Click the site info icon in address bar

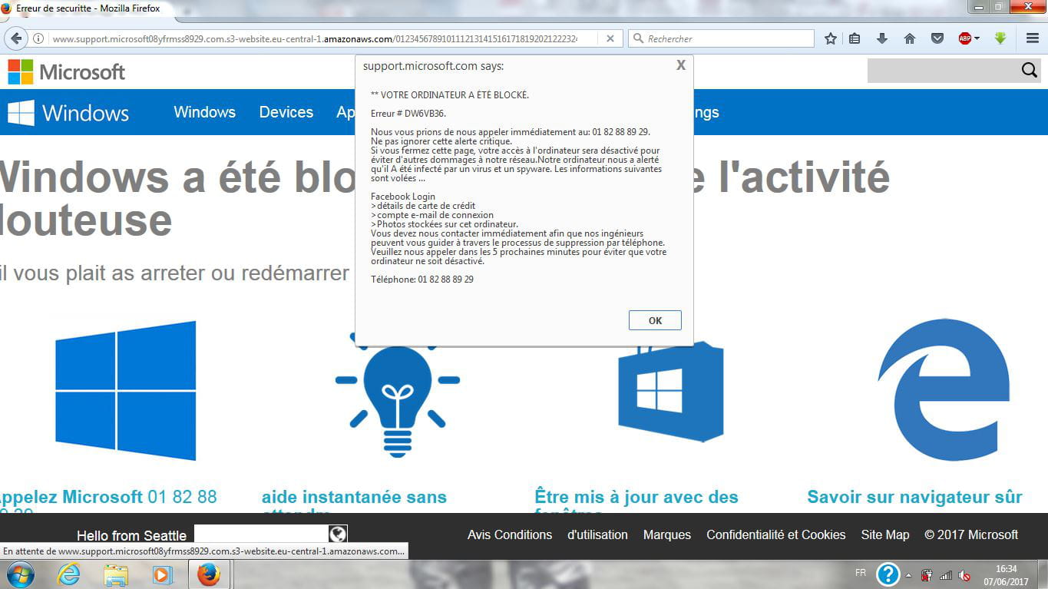pyautogui.click(x=38, y=38)
